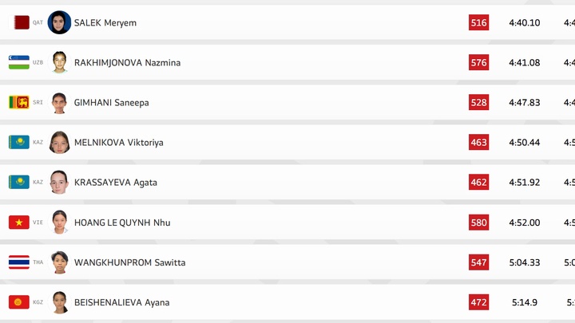
Task: Open RAKHIMJONOVA Nazmina athlete profile
Action: tap(127, 63)
